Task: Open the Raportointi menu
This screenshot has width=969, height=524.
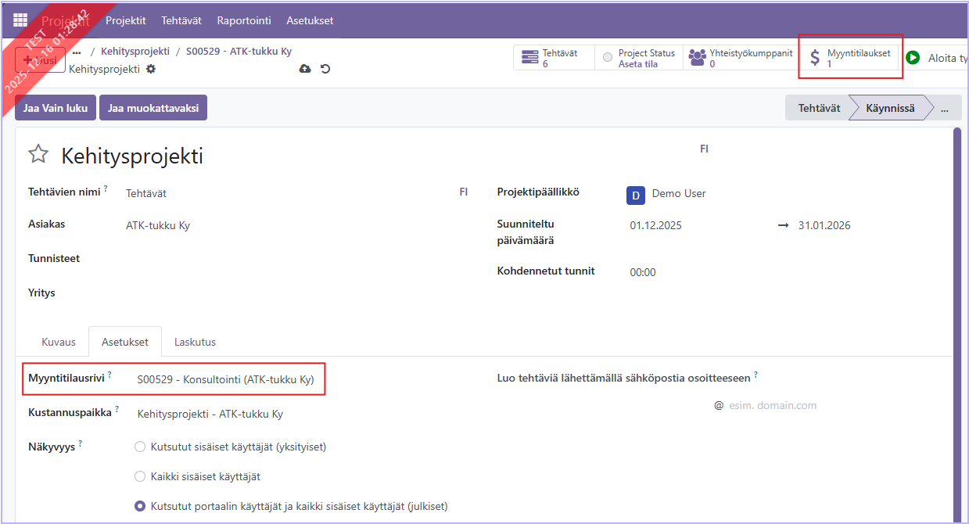Action: click(242, 20)
